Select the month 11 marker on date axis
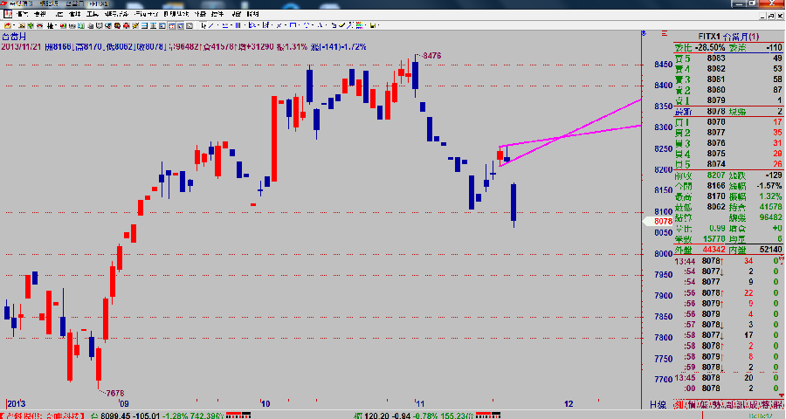Screen dimensions: 786x419 point(418,404)
